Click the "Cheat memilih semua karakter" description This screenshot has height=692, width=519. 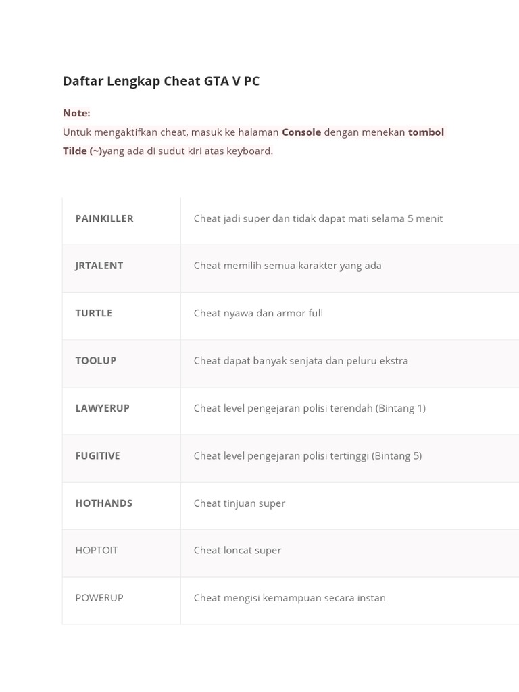(x=288, y=266)
